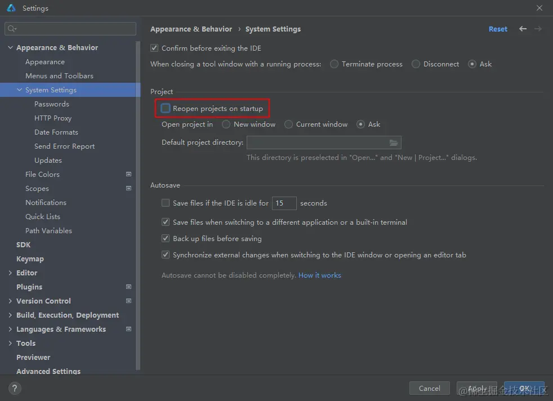
Task: Select Ask for closing tool window
Action: (472, 64)
